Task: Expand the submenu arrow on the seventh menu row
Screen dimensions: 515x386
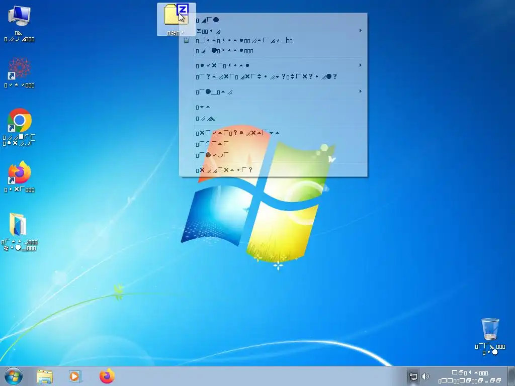Action: [360, 91]
